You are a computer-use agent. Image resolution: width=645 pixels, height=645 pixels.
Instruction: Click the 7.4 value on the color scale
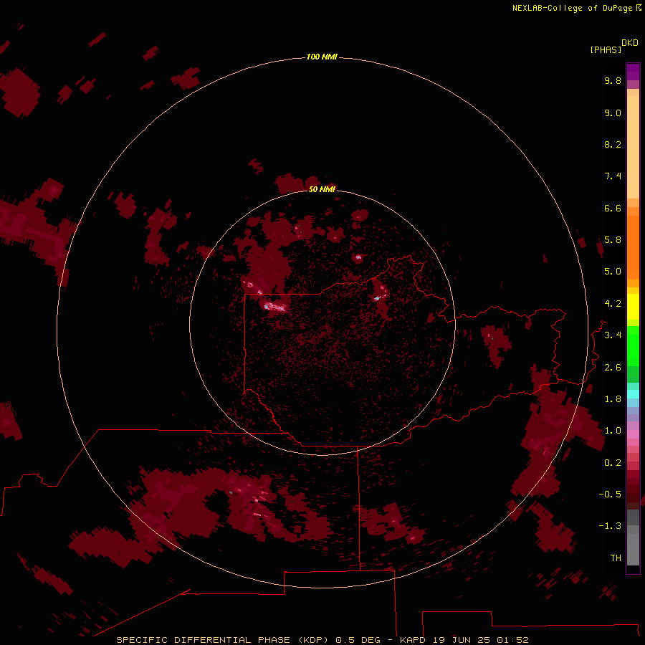pyautogui.click(x=613, y=176)
